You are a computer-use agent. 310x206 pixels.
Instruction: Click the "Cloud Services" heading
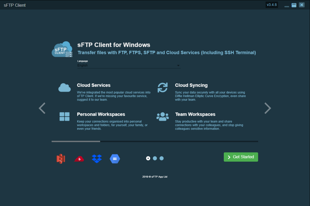tap(94, 85)
